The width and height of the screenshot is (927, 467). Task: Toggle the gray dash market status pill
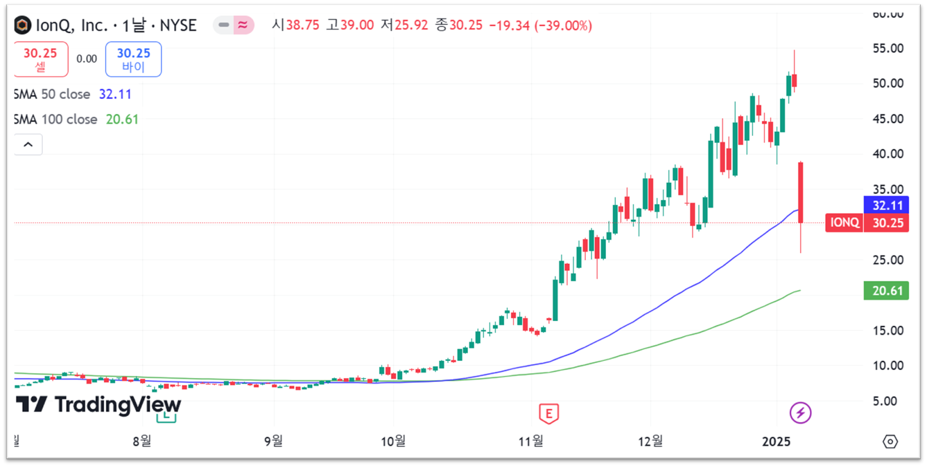224,25
